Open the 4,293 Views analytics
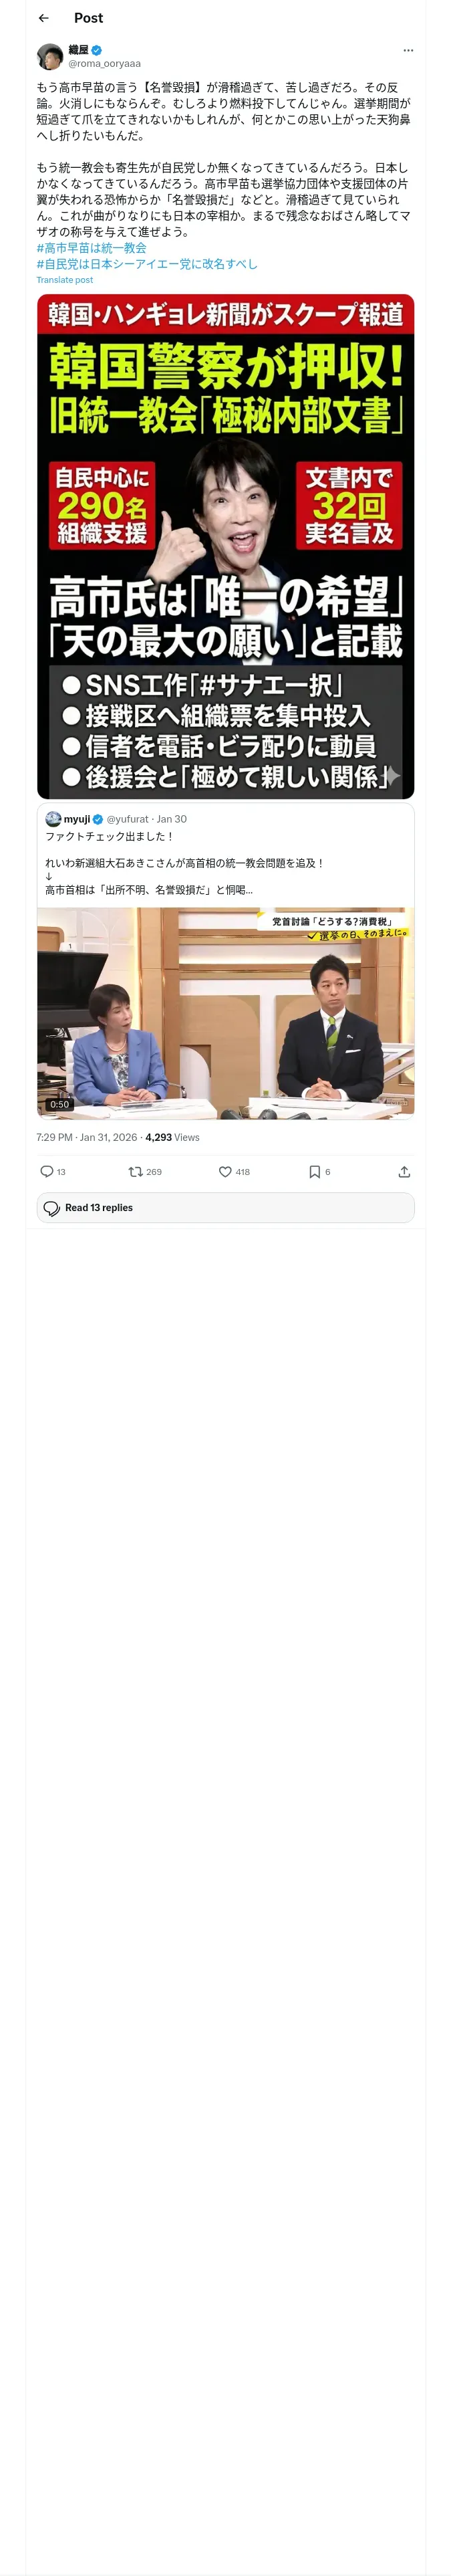Viewport: 451px width, 2576px height. tap(172, 1137)
